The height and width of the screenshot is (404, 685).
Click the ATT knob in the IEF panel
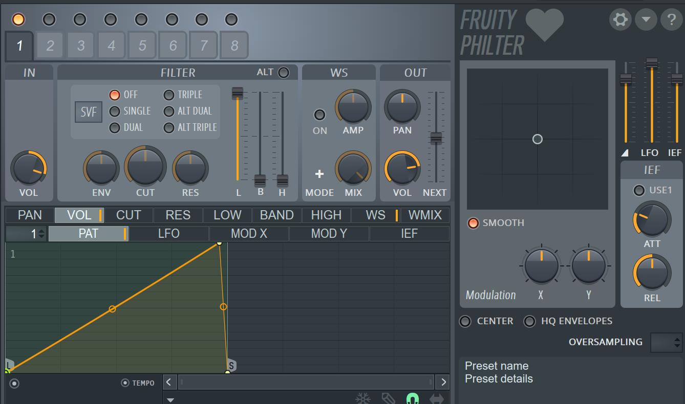coord(652,219)
